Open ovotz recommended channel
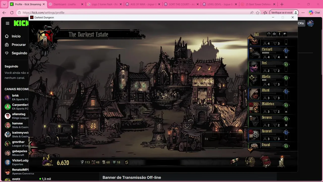 click(x=17, y=179)
